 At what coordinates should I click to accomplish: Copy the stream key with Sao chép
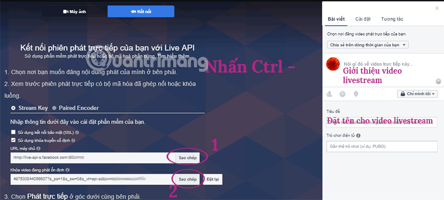(188, 179)
